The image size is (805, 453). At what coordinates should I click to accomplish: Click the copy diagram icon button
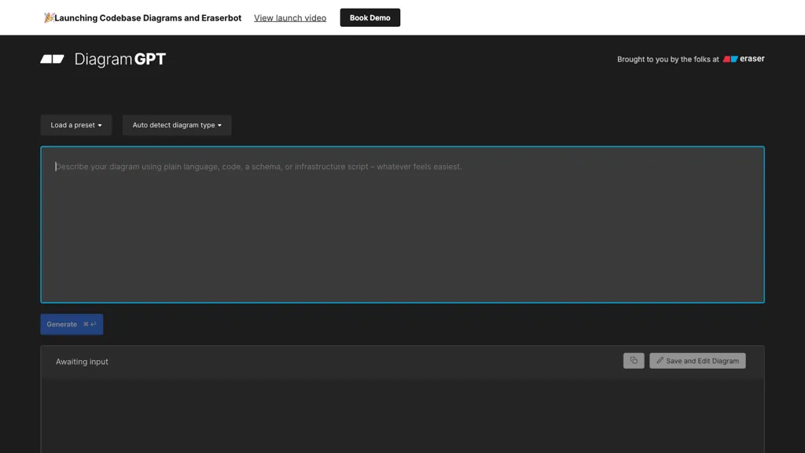pos(634,360)
